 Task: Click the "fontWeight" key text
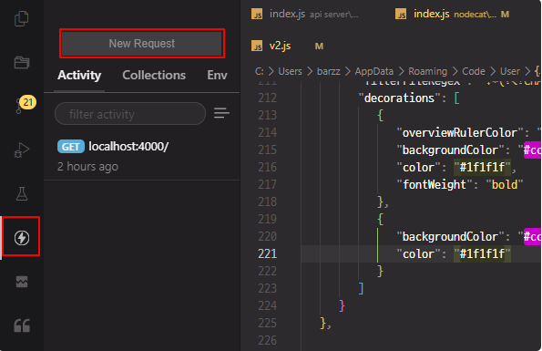(435, 185)
